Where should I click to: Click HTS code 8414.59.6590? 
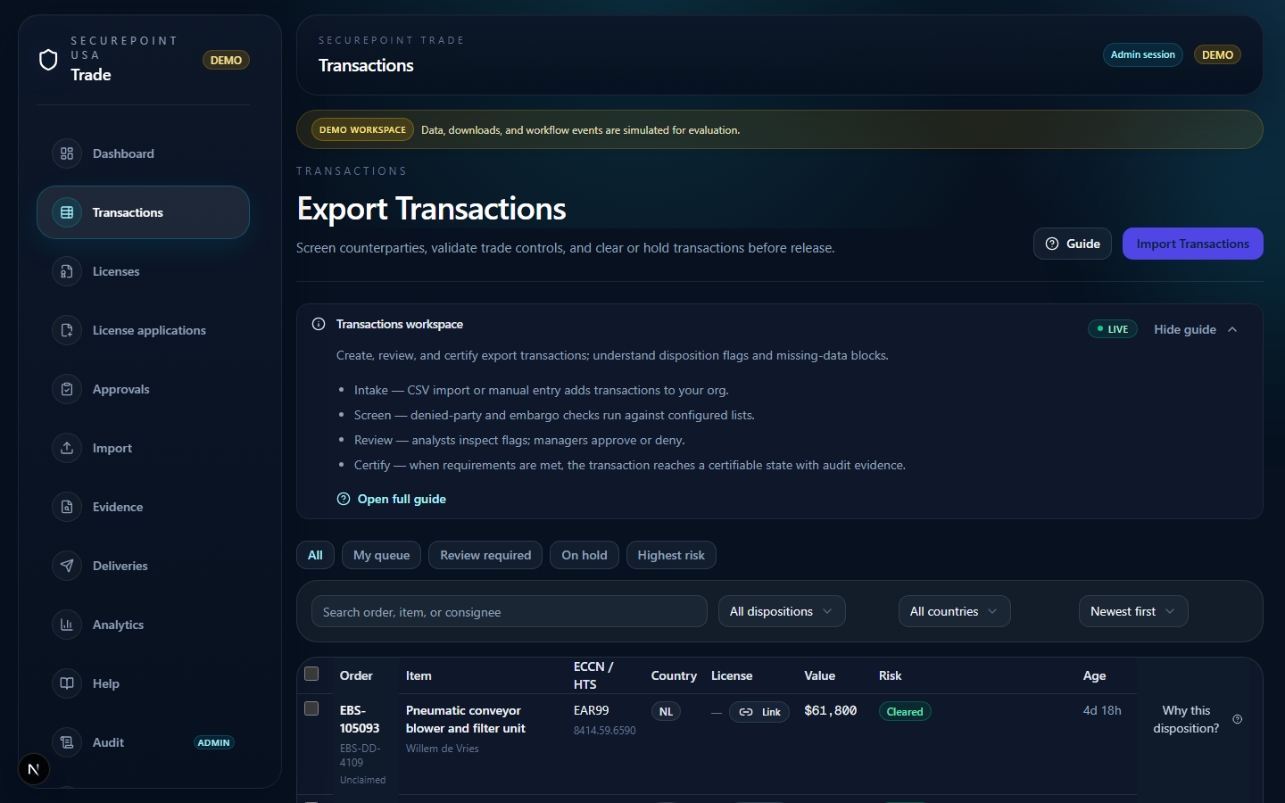[605, 730]
